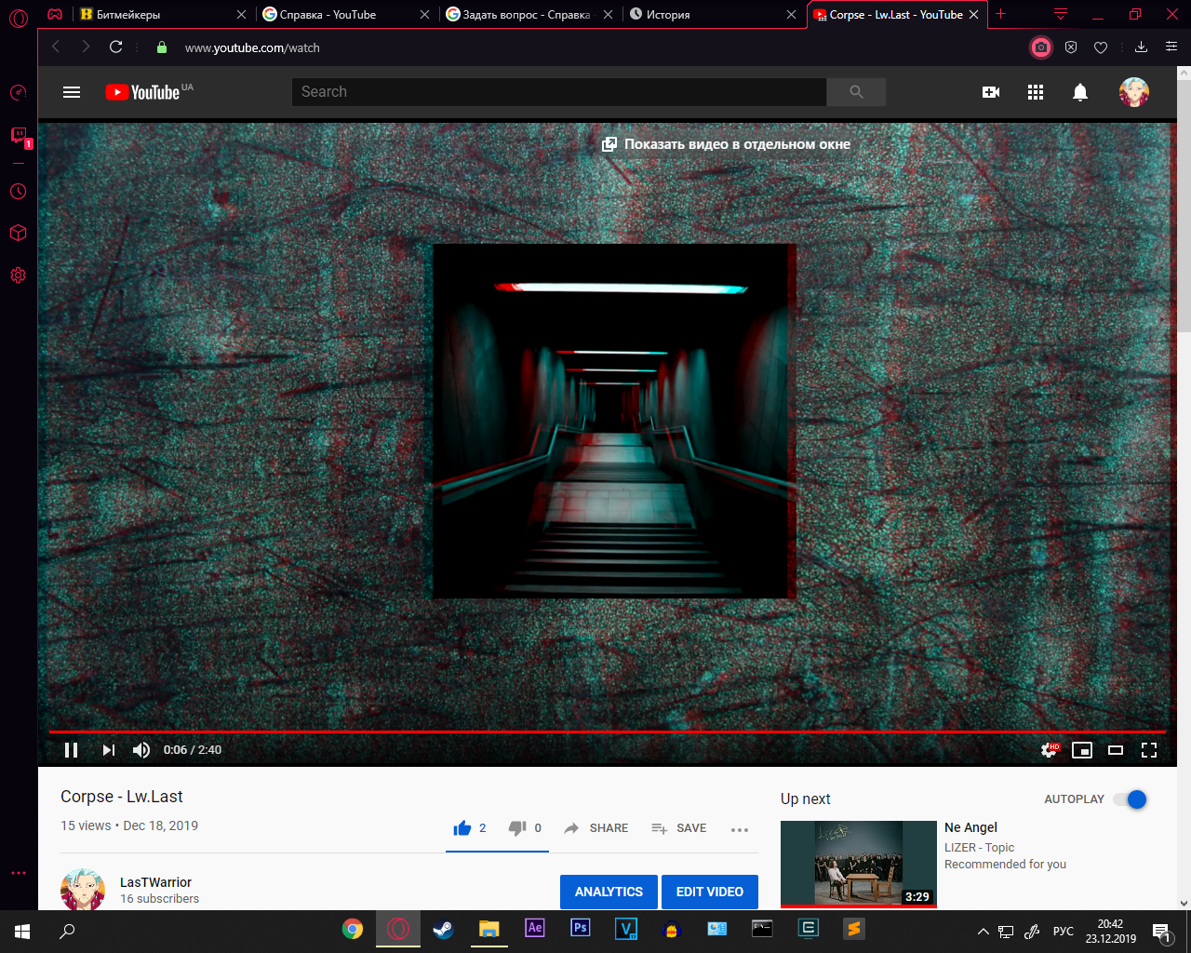Open Windows Start menu

click(x=22, y=931)
